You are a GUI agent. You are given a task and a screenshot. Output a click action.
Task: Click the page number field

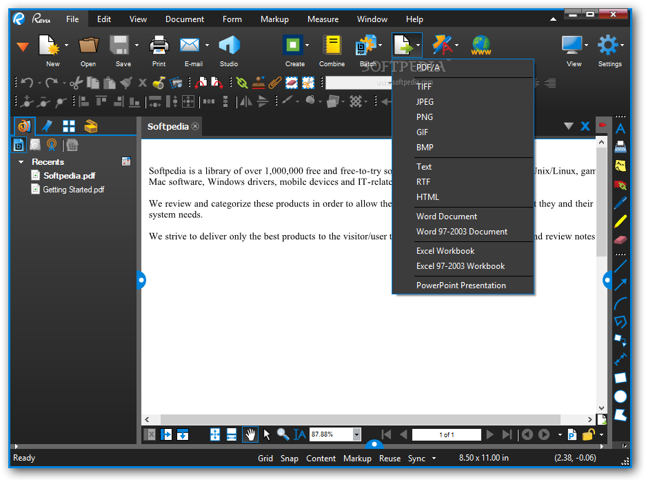tap(447, 434)
